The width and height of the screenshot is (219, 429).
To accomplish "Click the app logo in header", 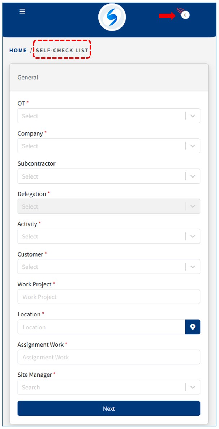I will tap(112, 17).
